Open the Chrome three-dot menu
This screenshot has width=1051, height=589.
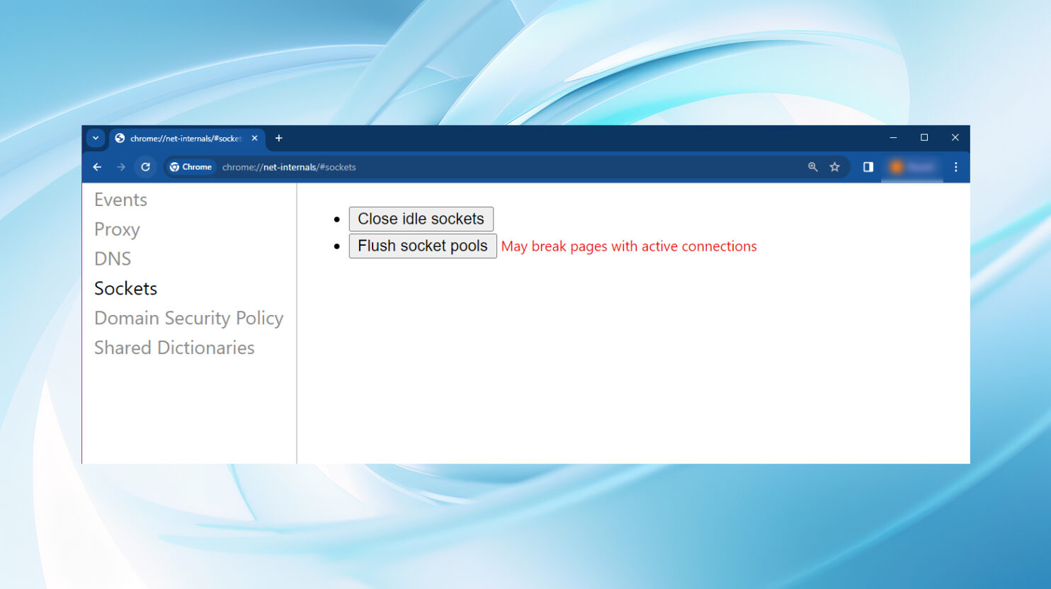point(955,167)
